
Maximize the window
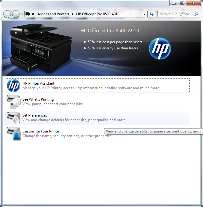pyautogui.click(x=182, y=3)
